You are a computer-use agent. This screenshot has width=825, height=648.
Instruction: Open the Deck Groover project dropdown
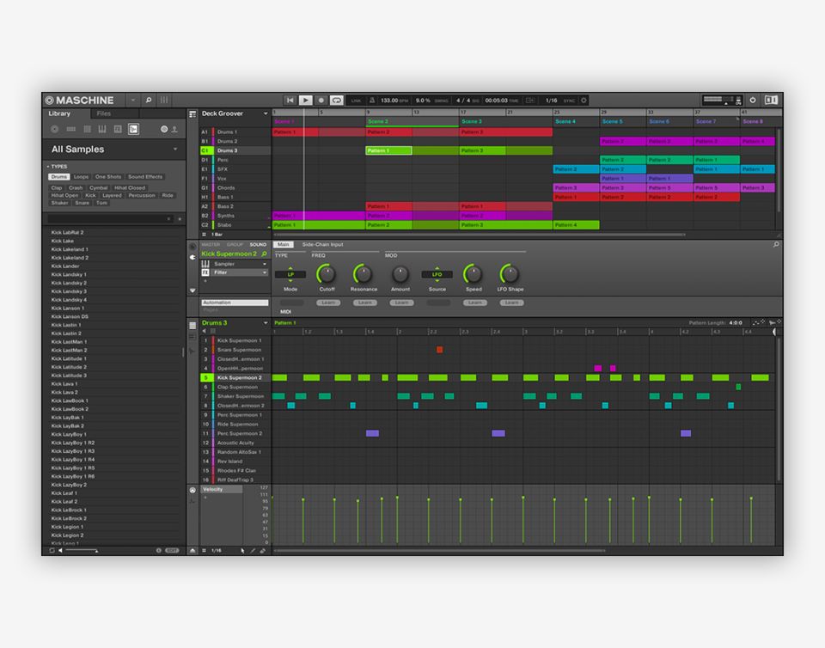(x=265, y=113)
